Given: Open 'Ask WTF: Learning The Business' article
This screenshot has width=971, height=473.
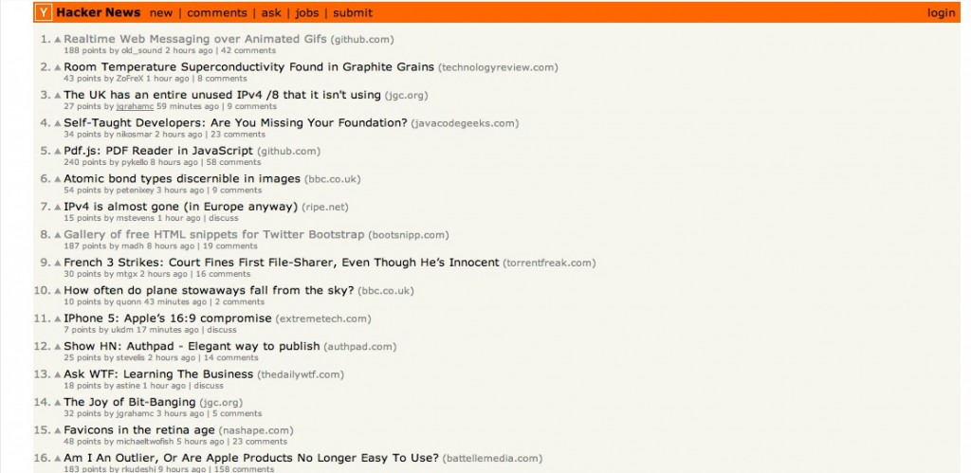Looking at the screenshot, I should [x=158, y=373].
